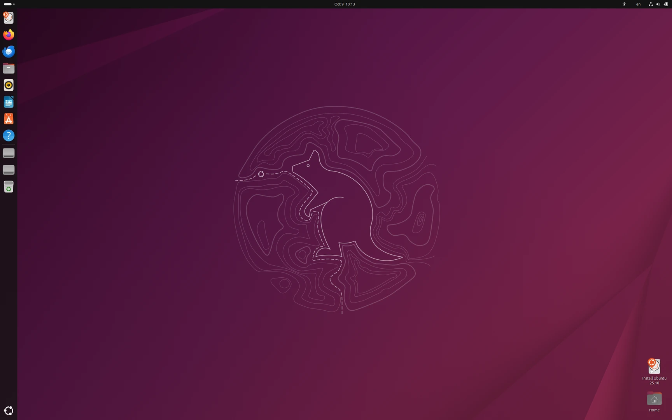Open the Ubuntu App Center
Screen dimensions: 672x420
(8, 119)
